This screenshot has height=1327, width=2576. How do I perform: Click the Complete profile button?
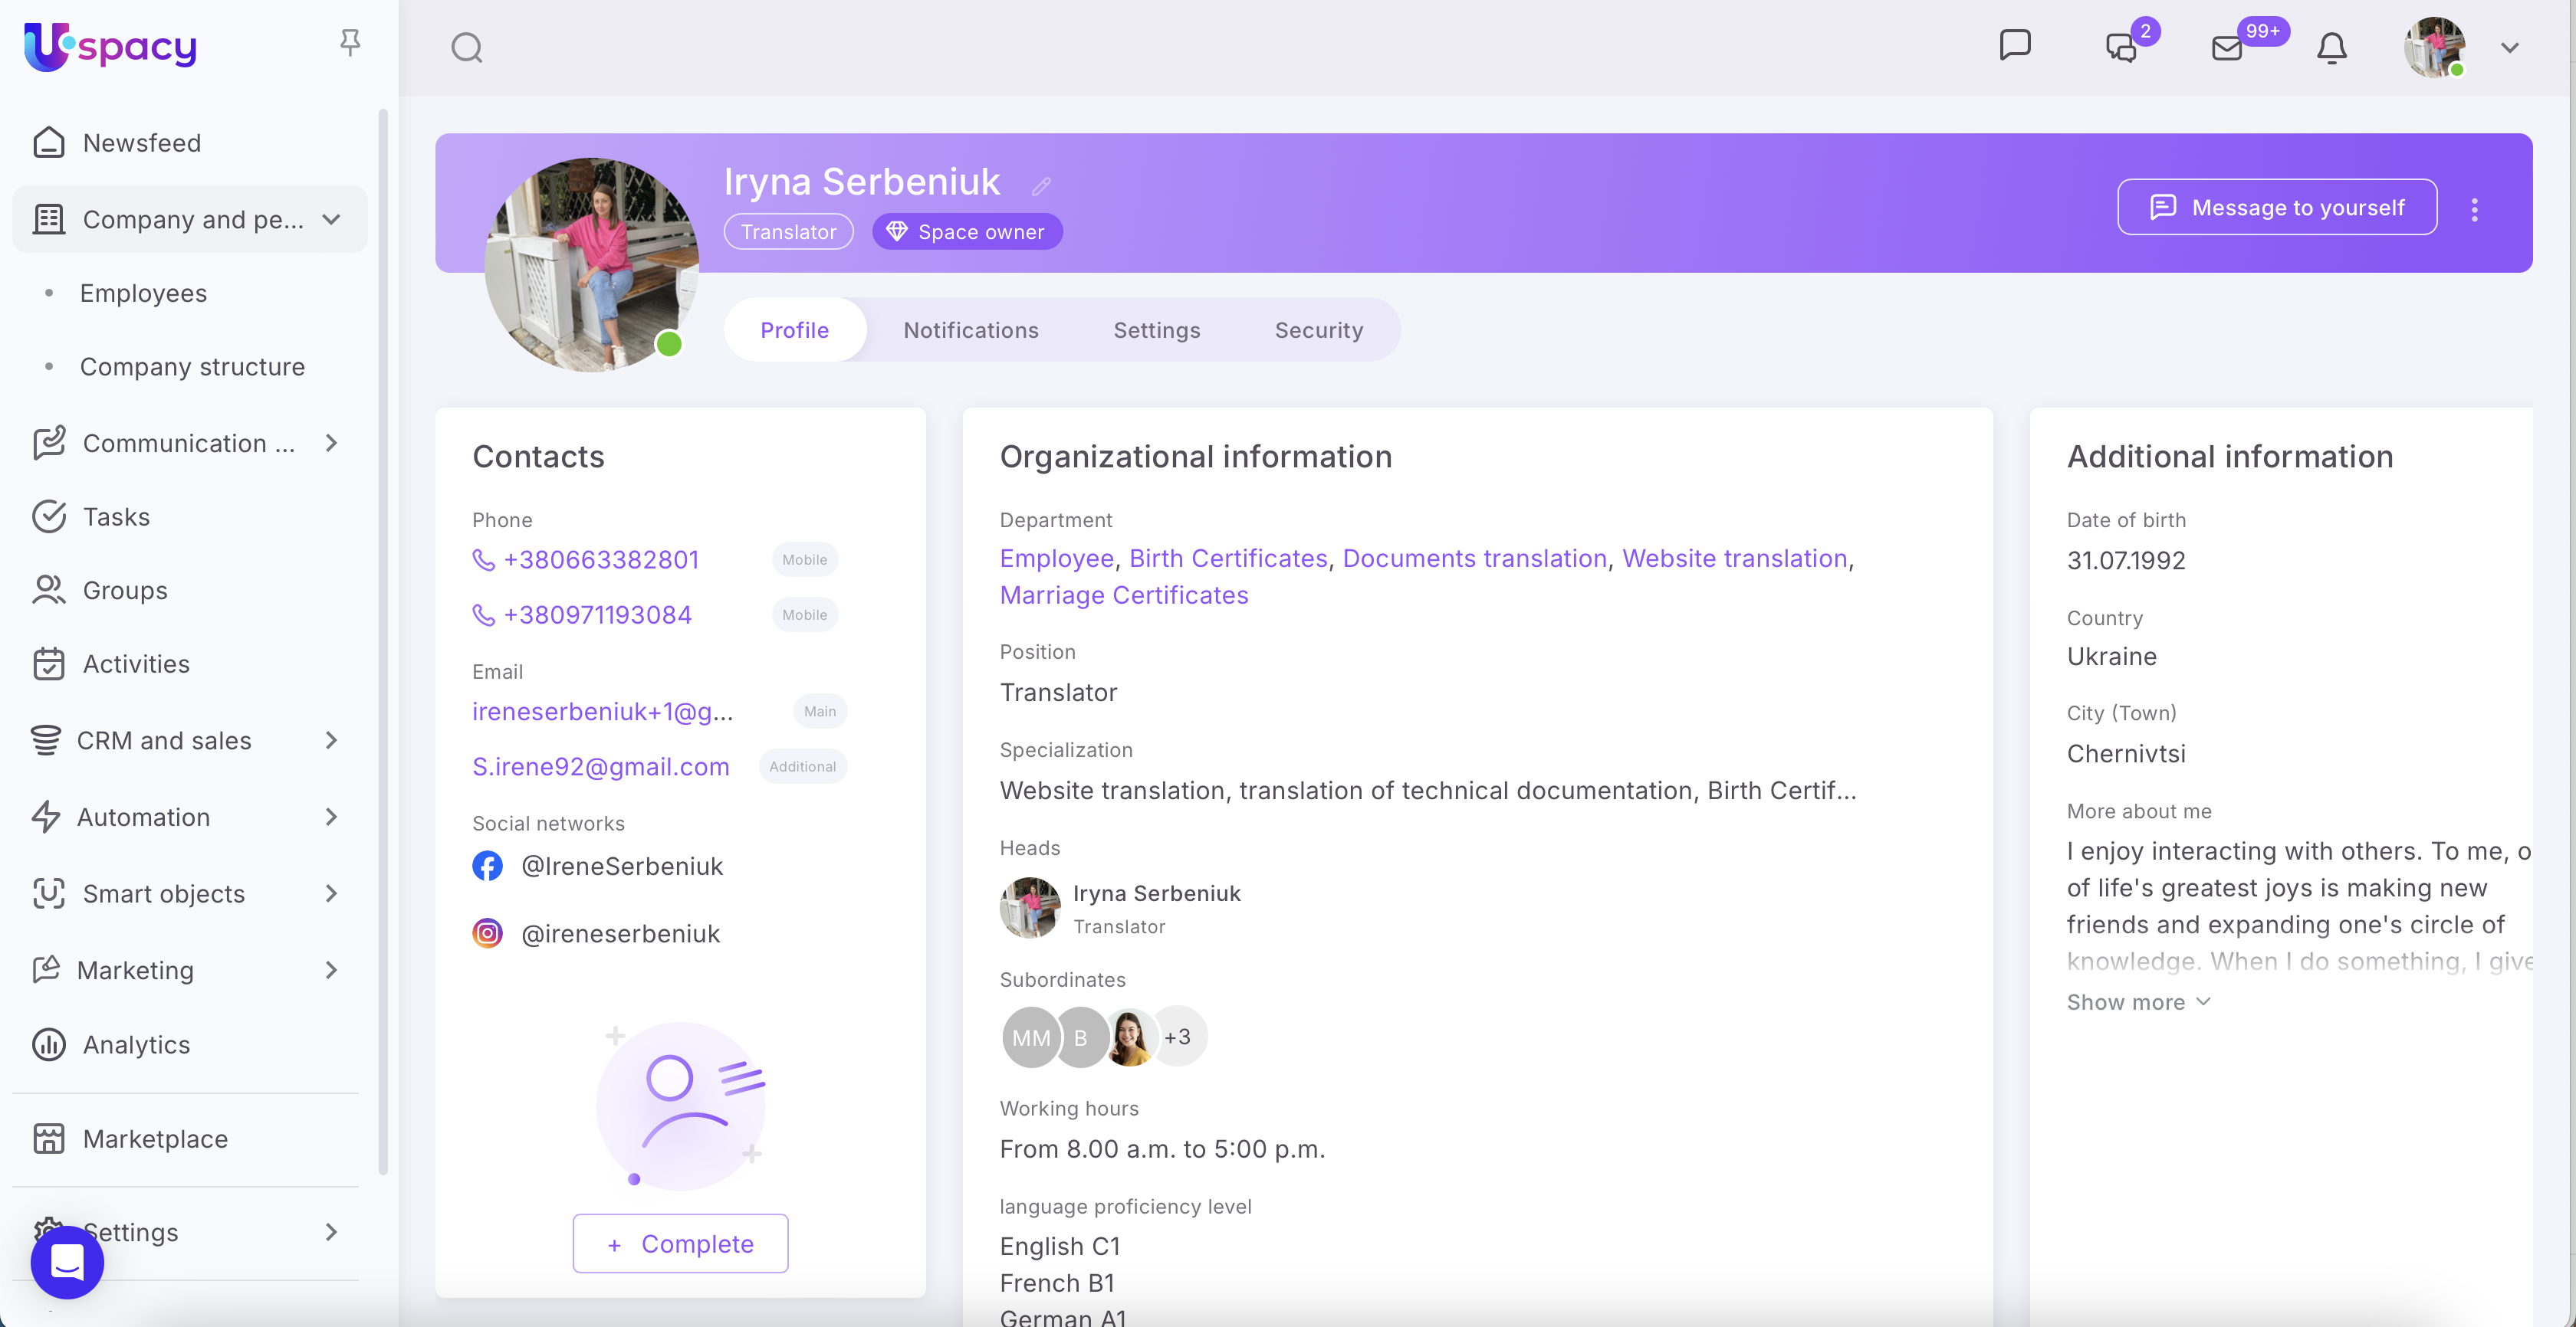click(x=680, y=1243)
